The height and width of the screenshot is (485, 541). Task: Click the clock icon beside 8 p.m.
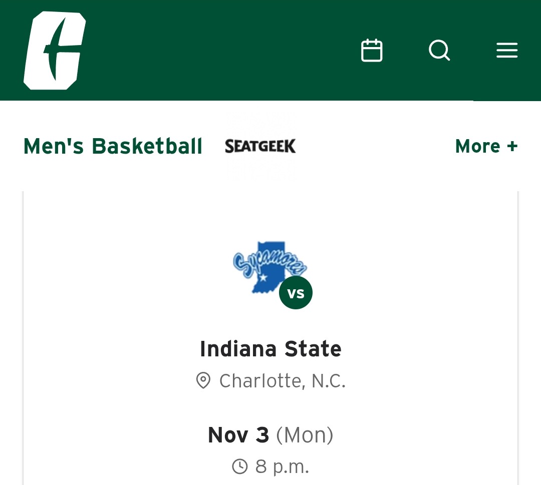pyautogui.click(x=240, y=466)
